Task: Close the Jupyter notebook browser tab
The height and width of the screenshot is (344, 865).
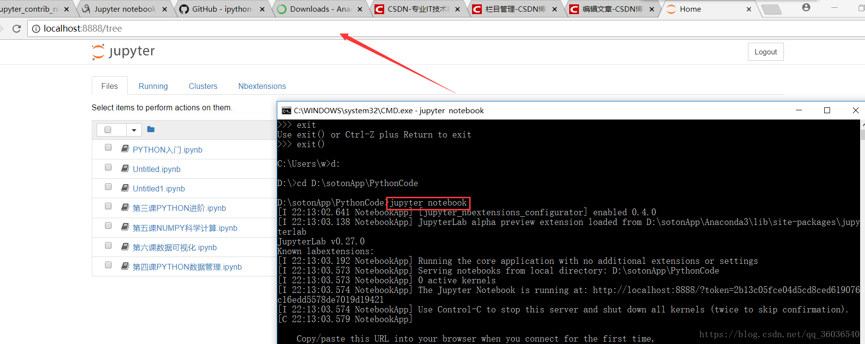Action: (165, 9)
